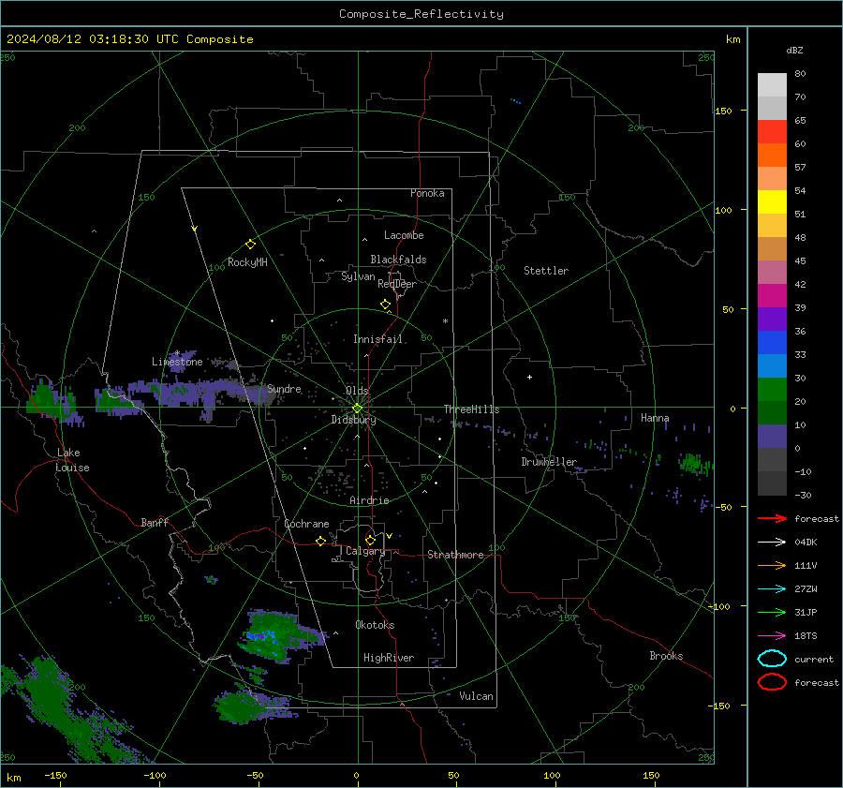Click the Composite_Reflectivity title
Screen dimensions: 843x788
pos(421,14)
